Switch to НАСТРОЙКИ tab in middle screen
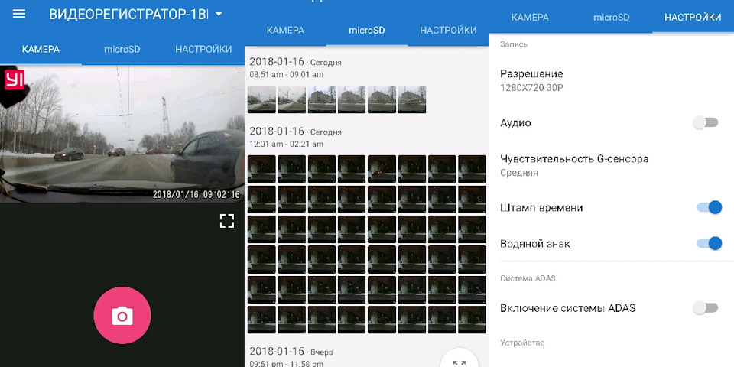This screenshot has width=734, height=367. [449, 31]
